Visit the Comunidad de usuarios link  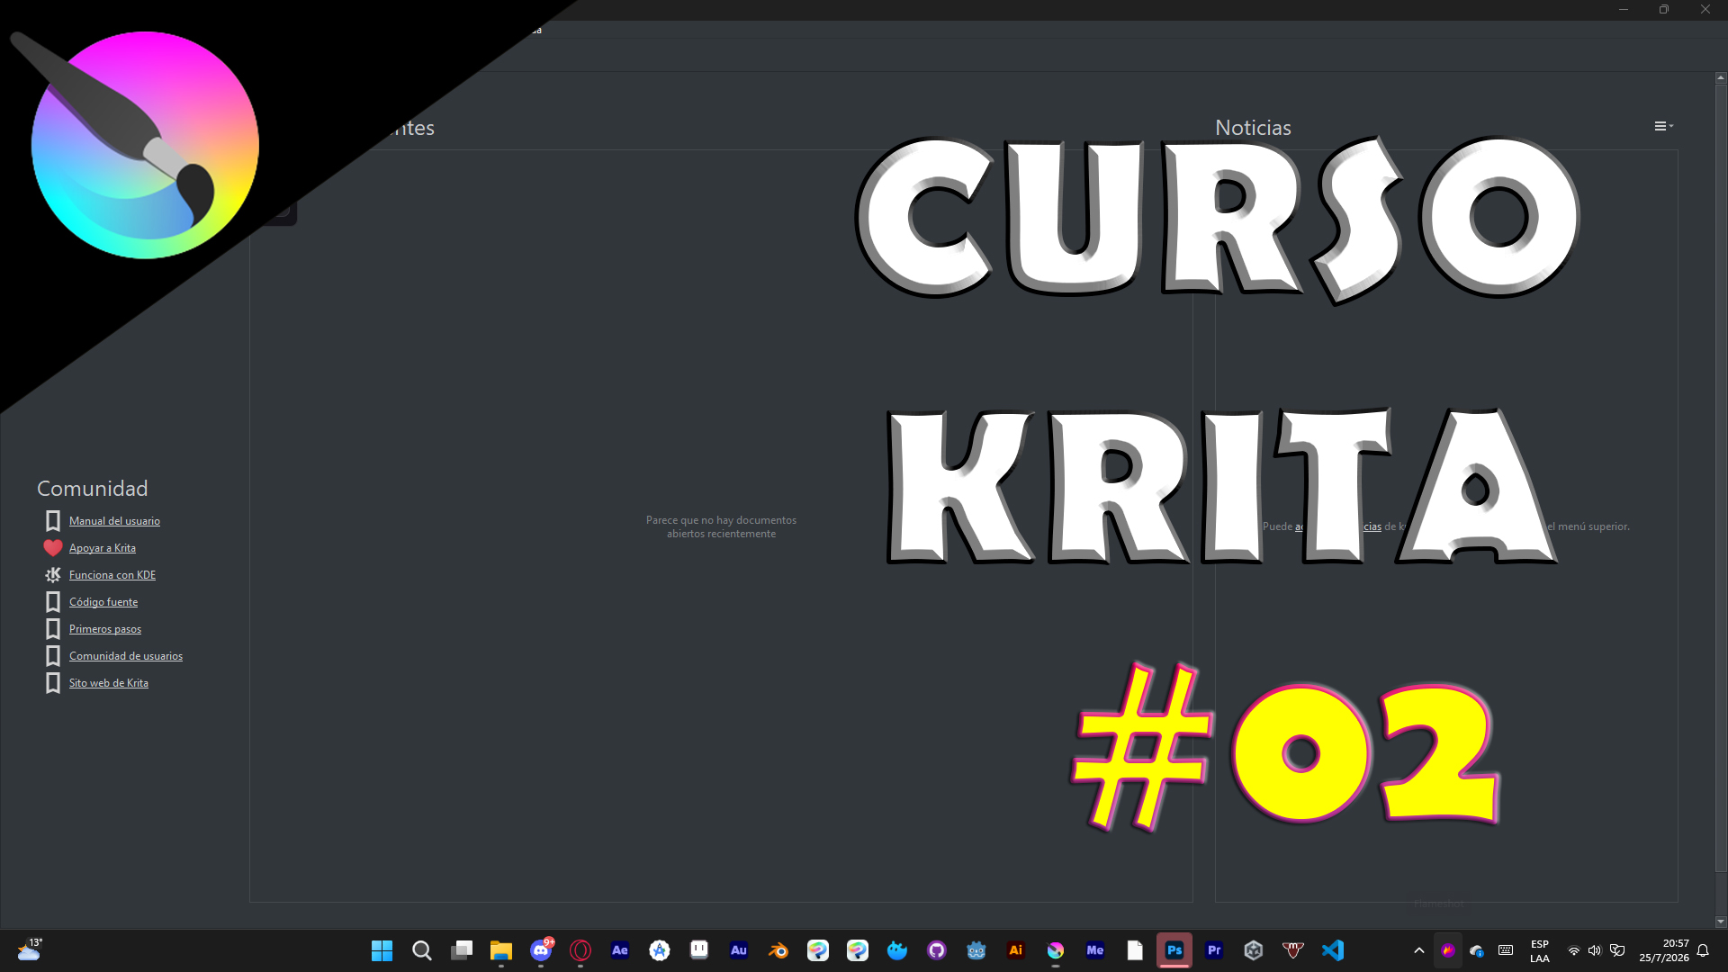click(126, 656)
